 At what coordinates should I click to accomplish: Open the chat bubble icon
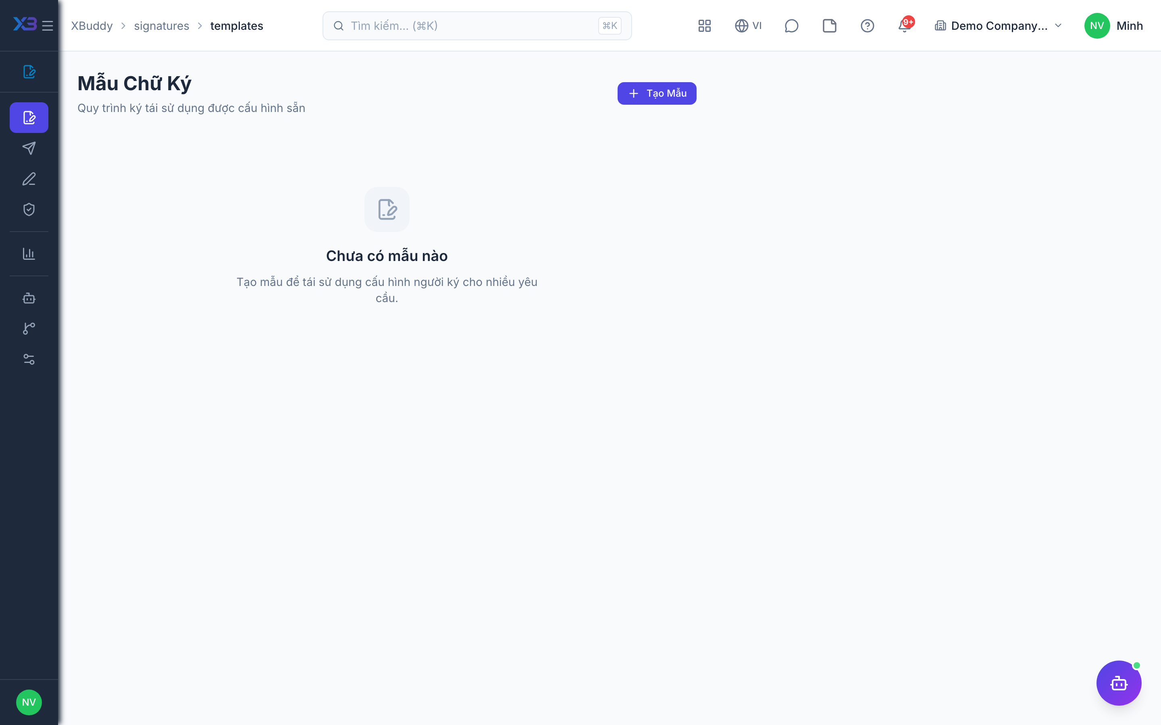point(791,26)
